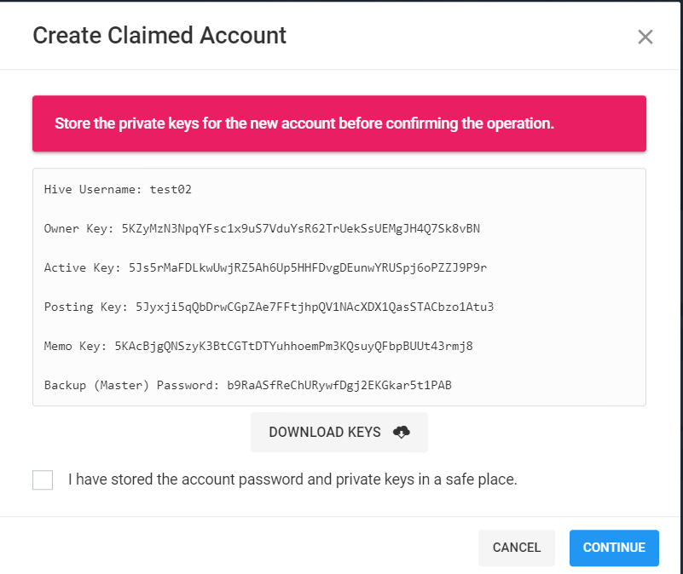Click the Memo Key label
The height and width of the screenshot is (574, 683).
coord(75,346)
